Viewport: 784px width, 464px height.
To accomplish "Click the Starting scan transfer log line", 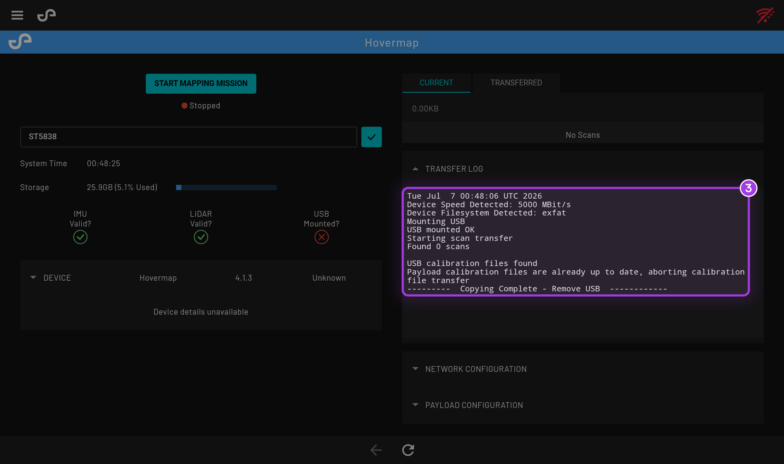I will (460, 238).
